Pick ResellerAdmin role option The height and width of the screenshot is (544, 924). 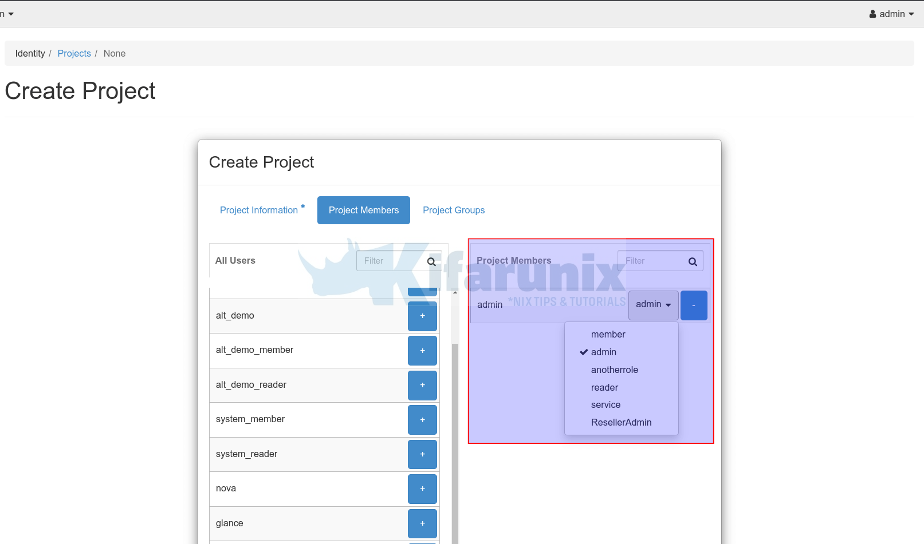[x=621, y=423]
